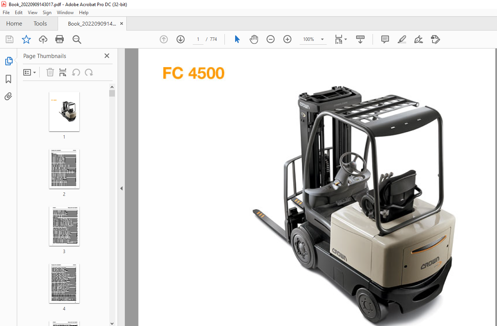
Task: Select page 1 thumbnail
Action: (64, 111)
